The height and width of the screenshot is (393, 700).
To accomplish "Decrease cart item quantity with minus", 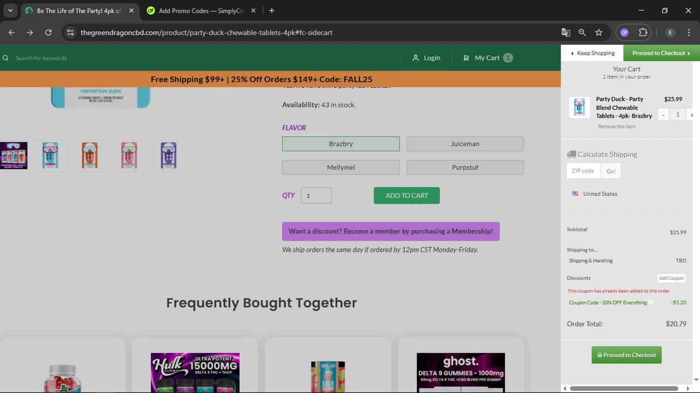I will 663,115.
